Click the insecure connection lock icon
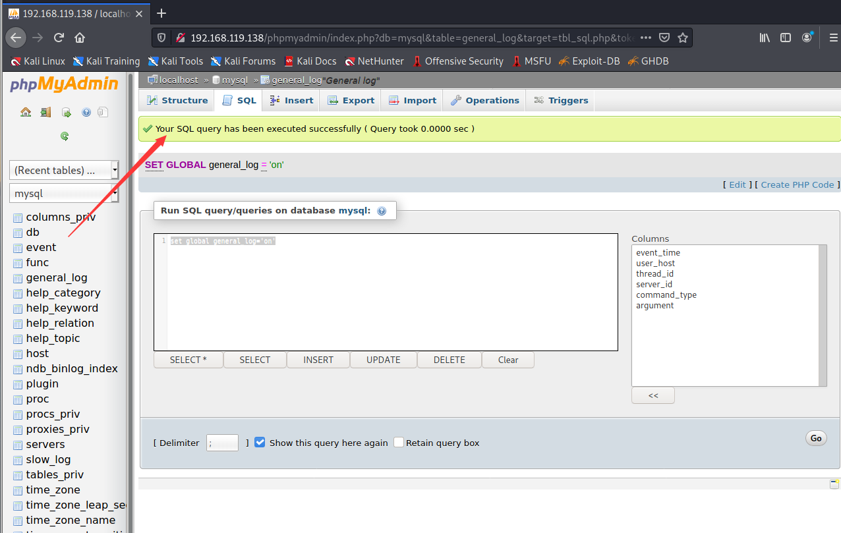This screenshot has height=533, width=841. 179,38
